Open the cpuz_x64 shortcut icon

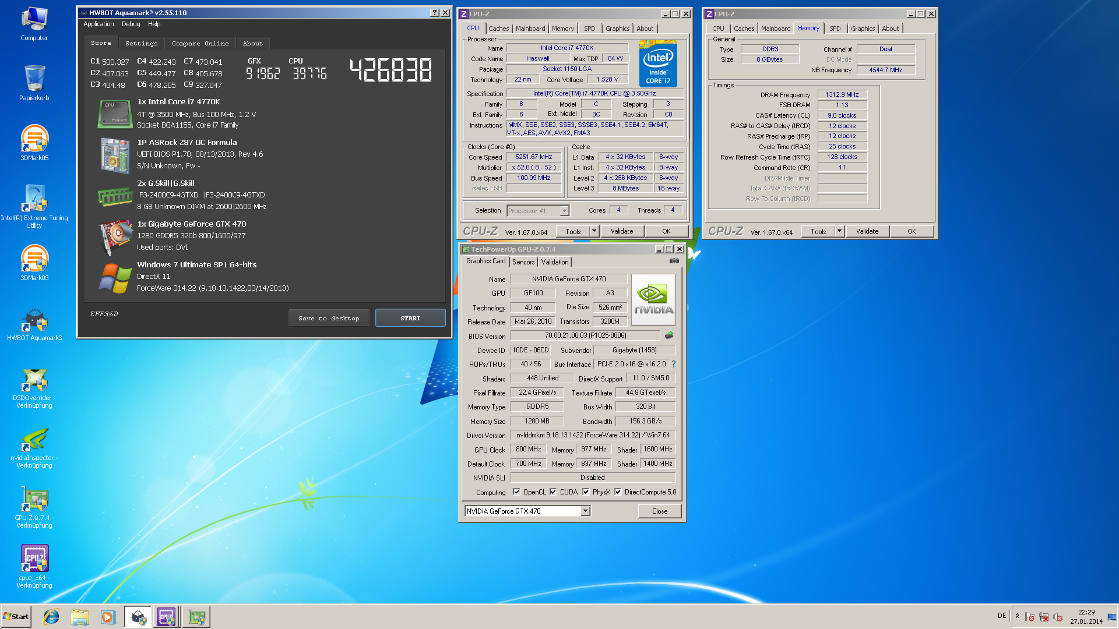click(34, 567)
